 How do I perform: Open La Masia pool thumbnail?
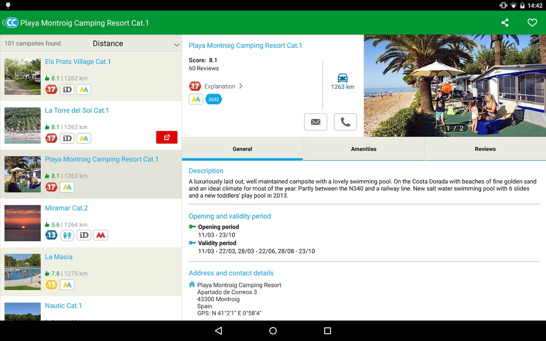point(23,272)
